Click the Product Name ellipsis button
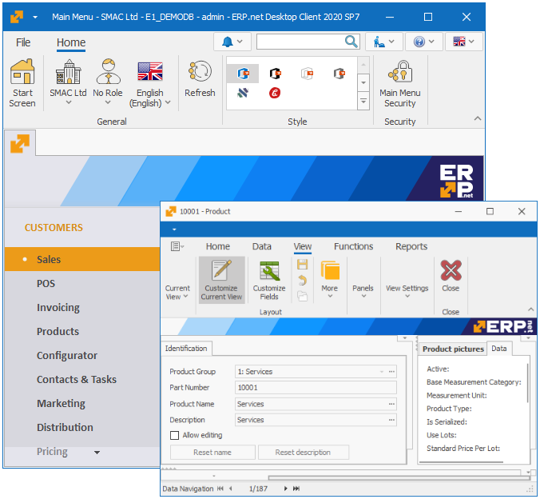 [391, 404]
